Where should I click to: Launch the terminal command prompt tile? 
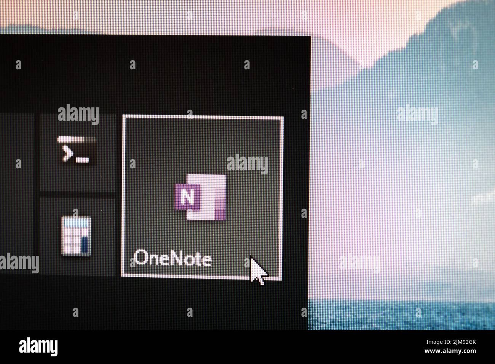tap(77, 153)
